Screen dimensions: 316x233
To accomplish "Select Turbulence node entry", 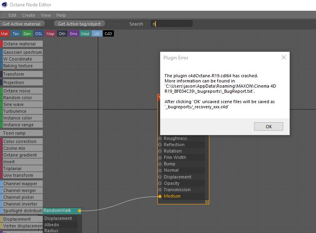I will point(21,111).
